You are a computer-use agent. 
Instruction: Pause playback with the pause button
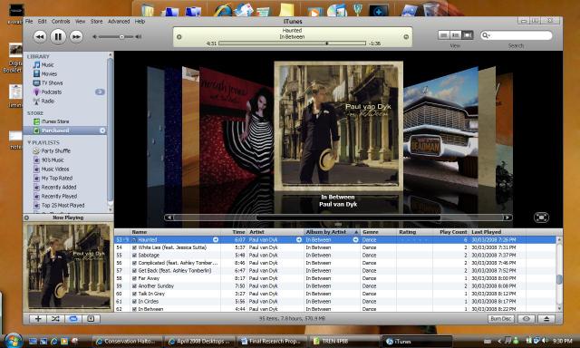click(x=58, y=36)
